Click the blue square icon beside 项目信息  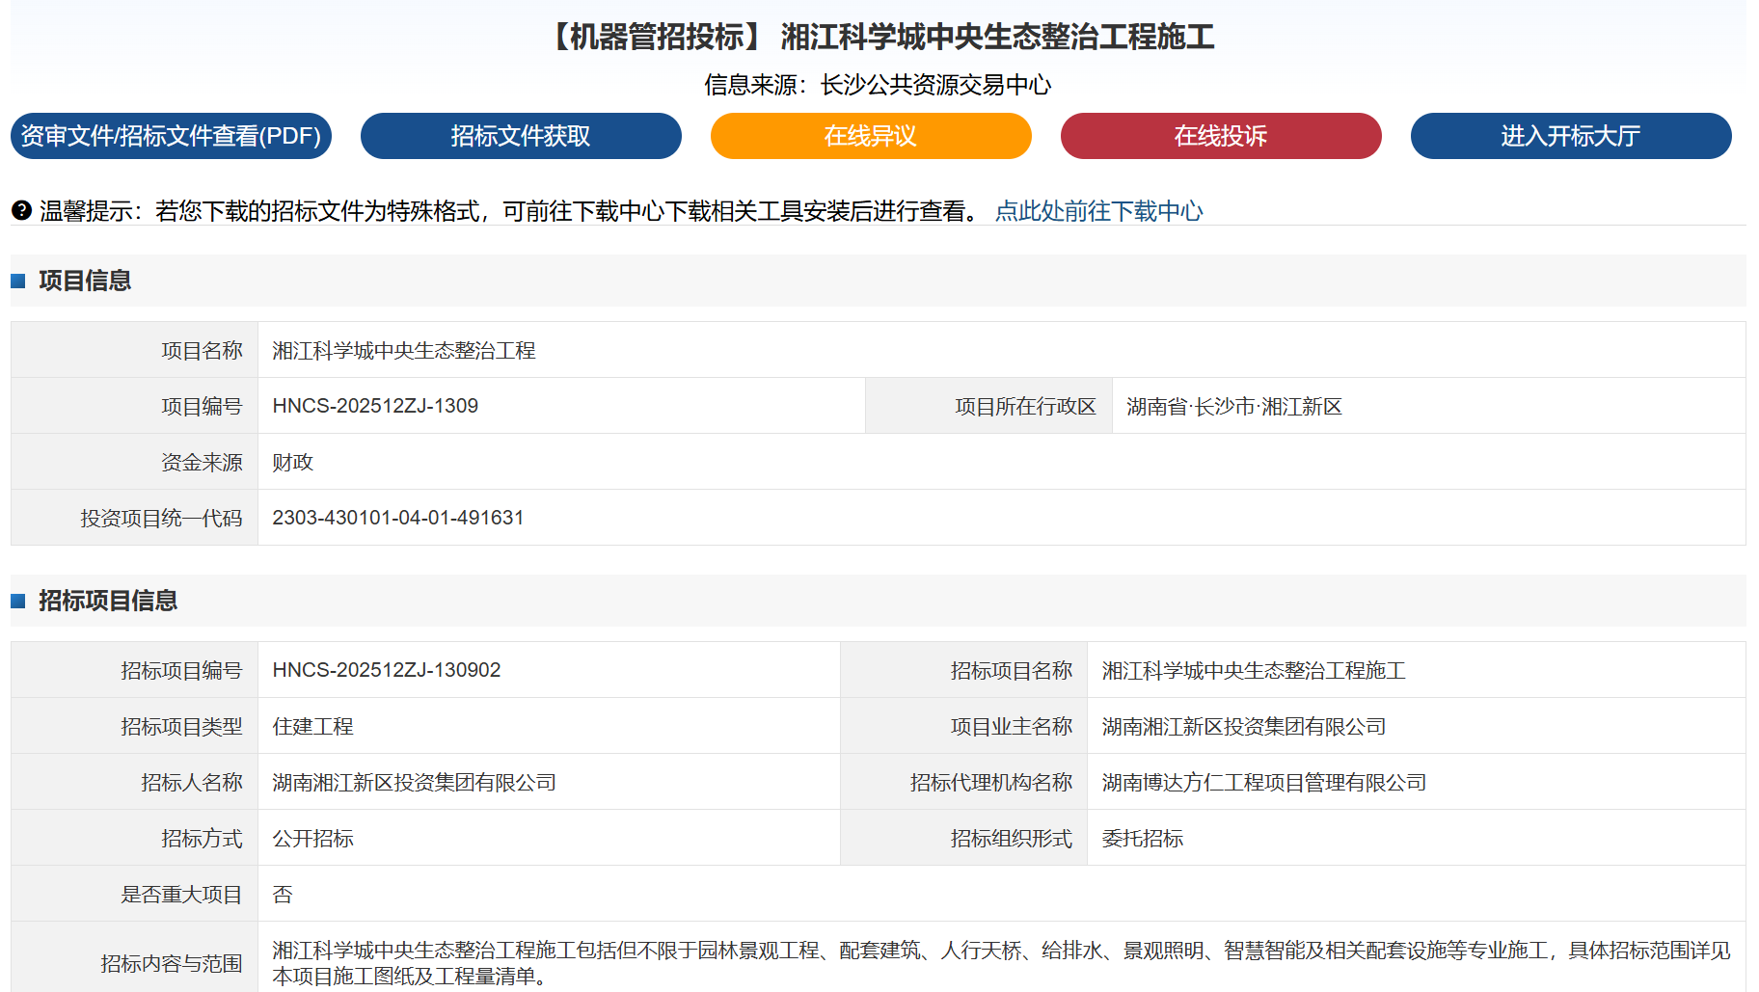pos(17,281)
